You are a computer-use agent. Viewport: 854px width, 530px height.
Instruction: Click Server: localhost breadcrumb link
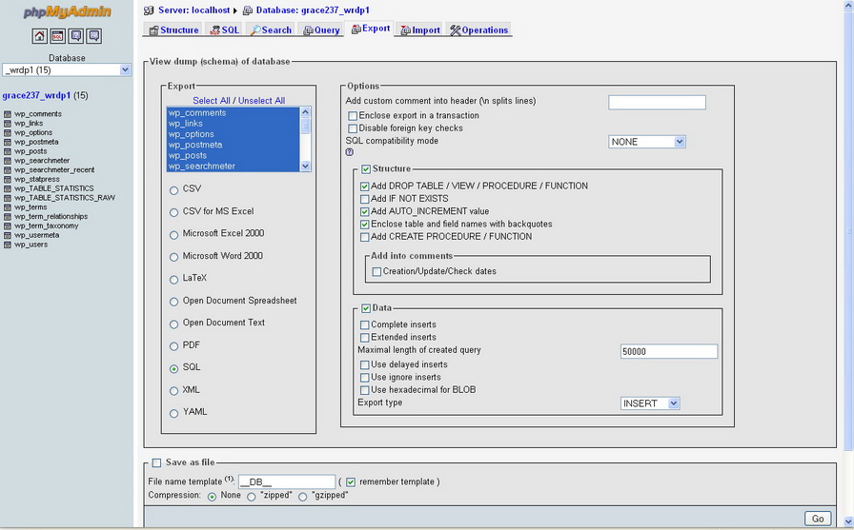click(193, 10)
